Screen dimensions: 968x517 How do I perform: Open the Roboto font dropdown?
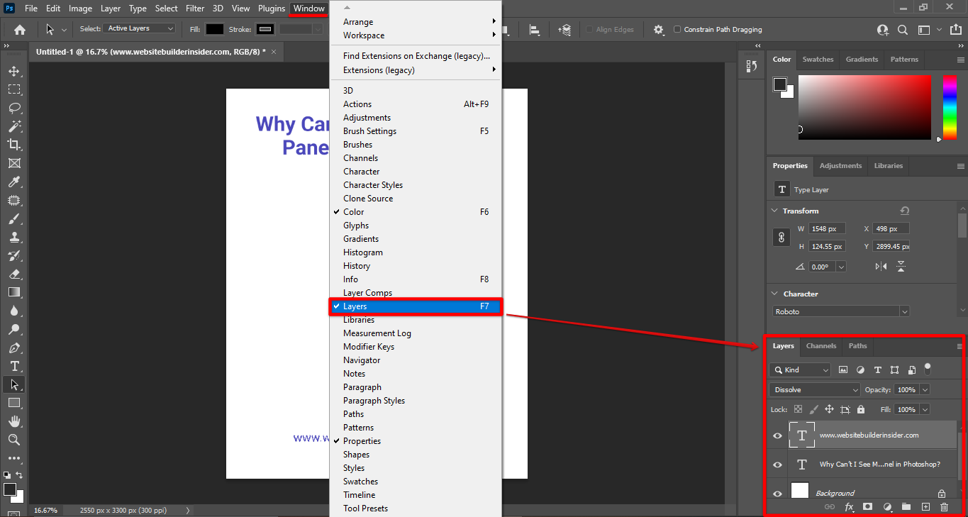click(x=840, y=311)
